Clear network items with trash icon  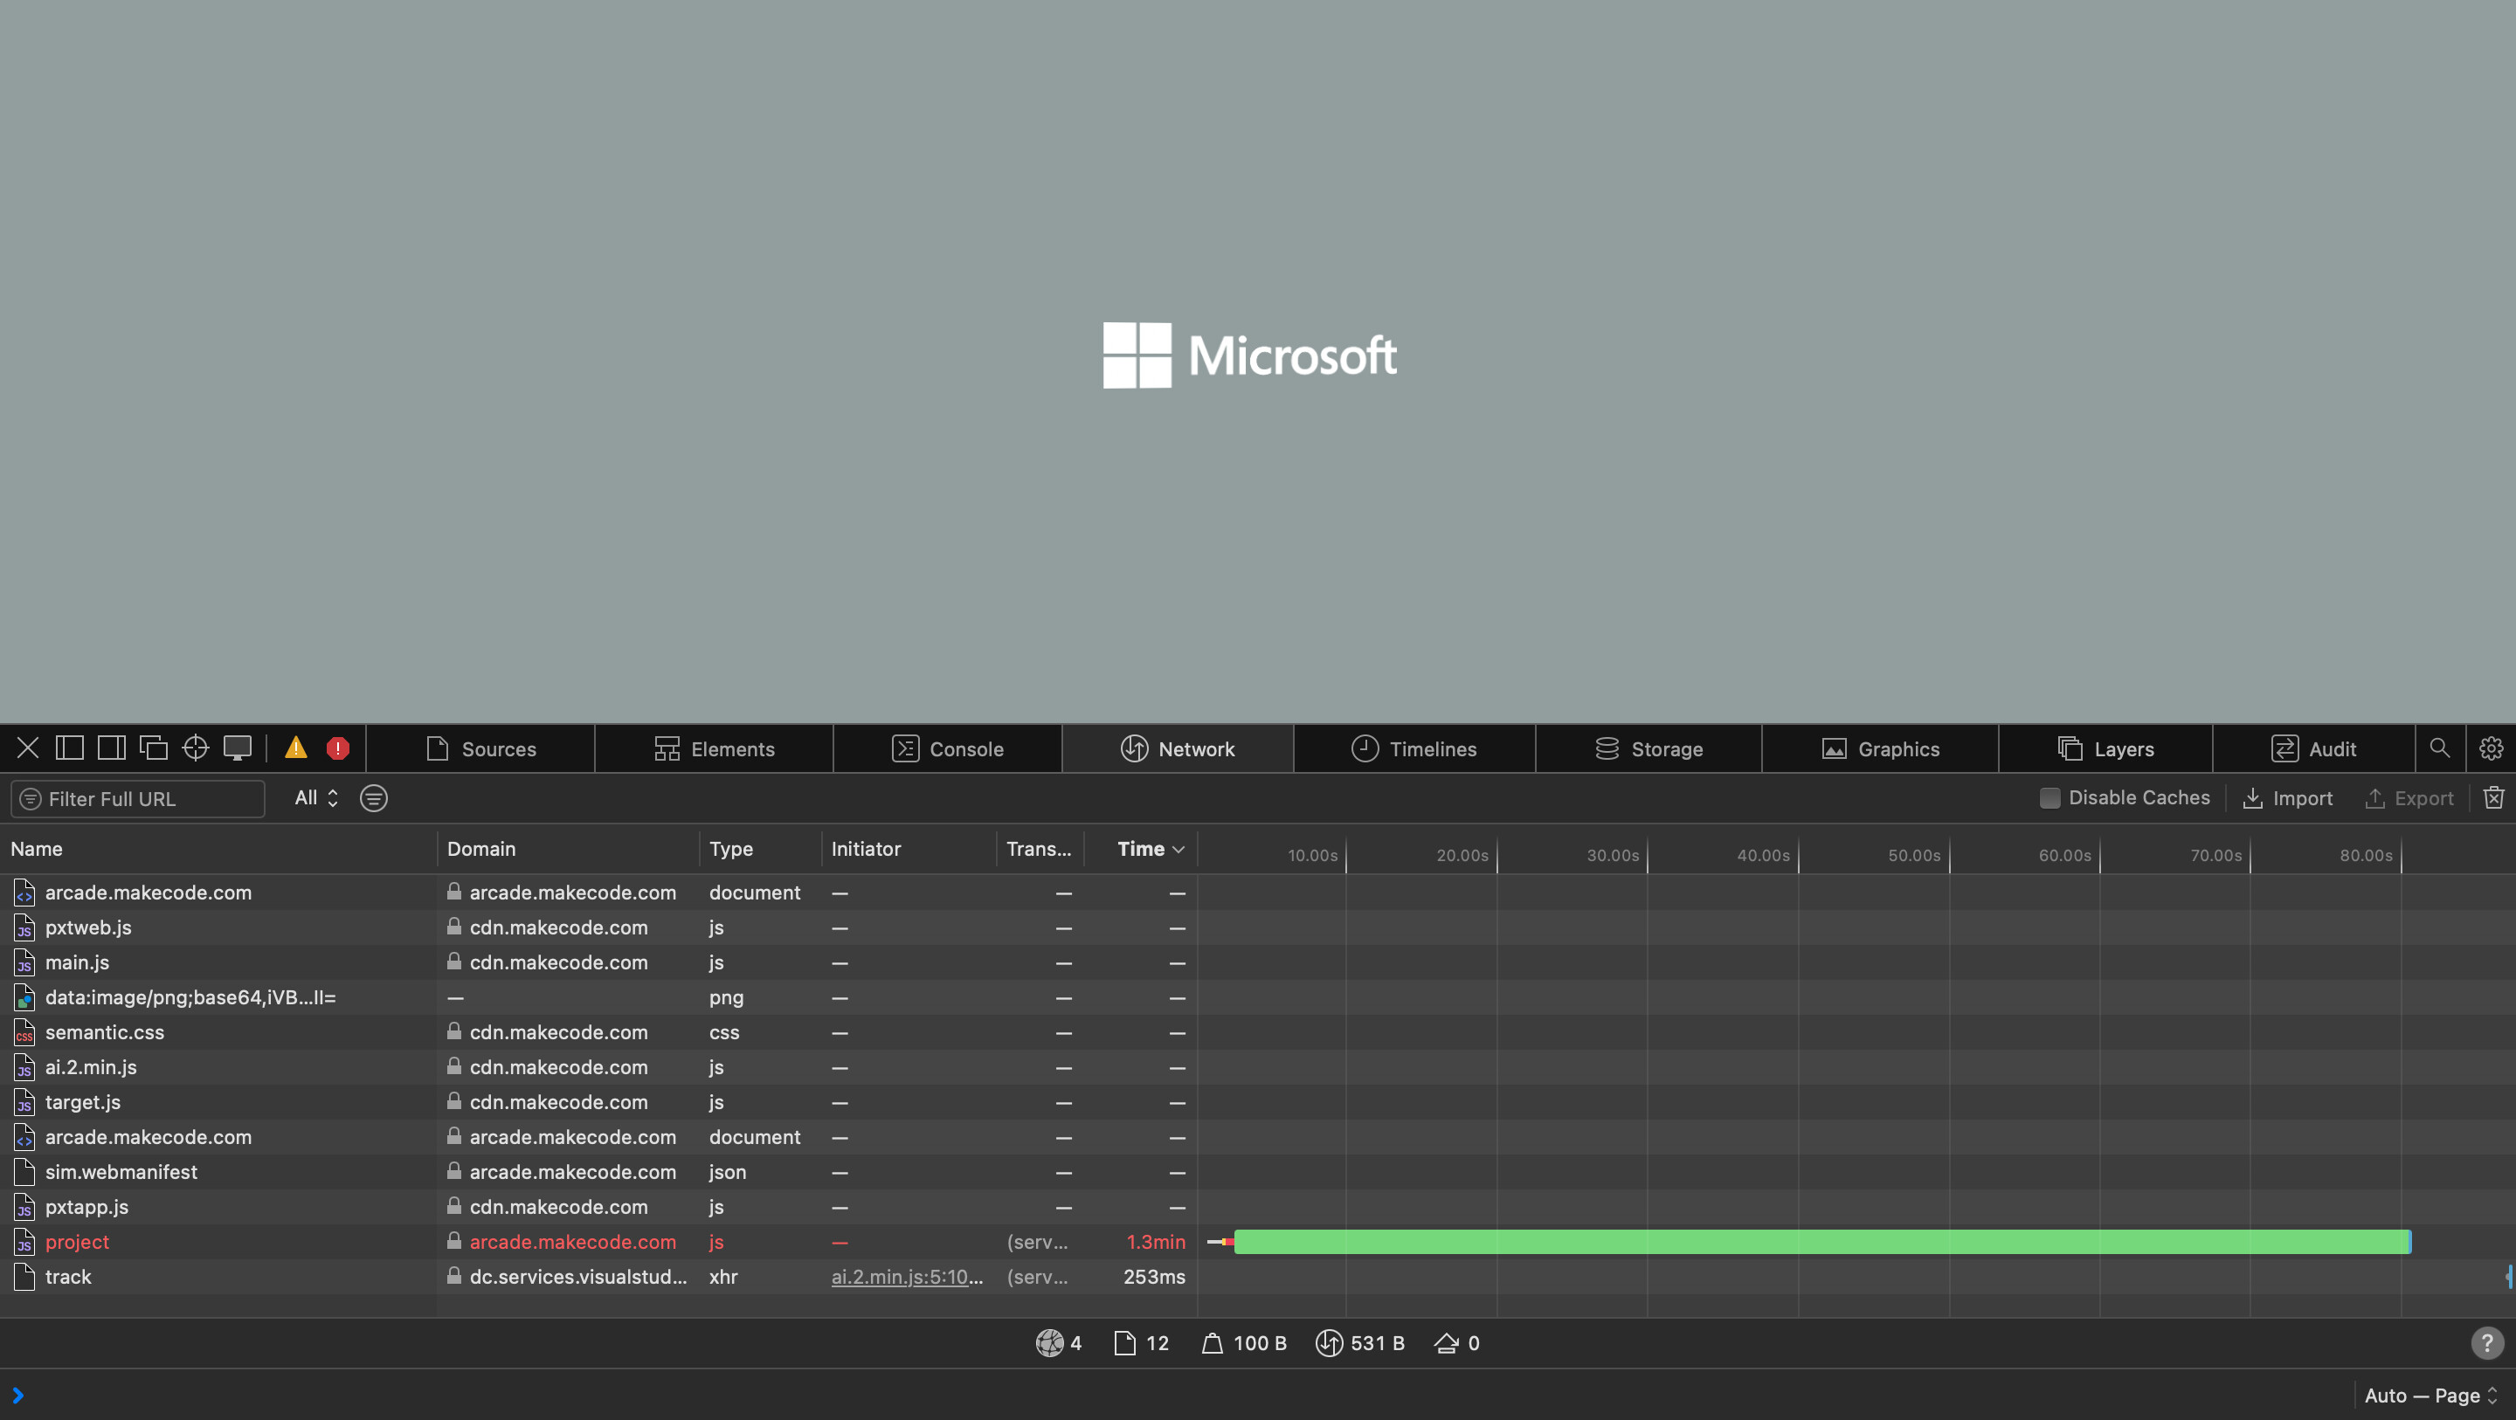[x=2493, y=798]
